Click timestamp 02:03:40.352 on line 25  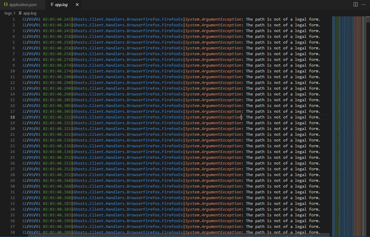(57, 158)
